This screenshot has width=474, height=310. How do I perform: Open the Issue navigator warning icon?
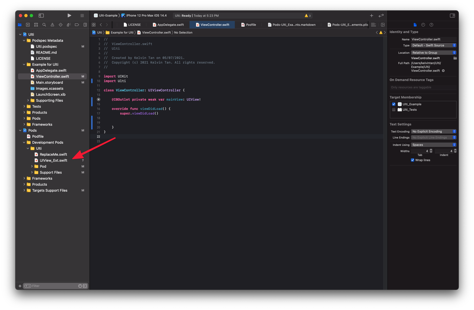tap(52, 25)
